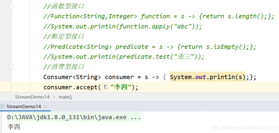279x133 pixels.
Task: Place cursor on the "李四" string literal
Action: (122, 87)
